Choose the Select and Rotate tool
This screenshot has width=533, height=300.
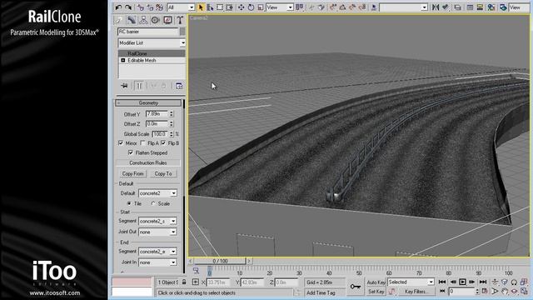point(251,7)
